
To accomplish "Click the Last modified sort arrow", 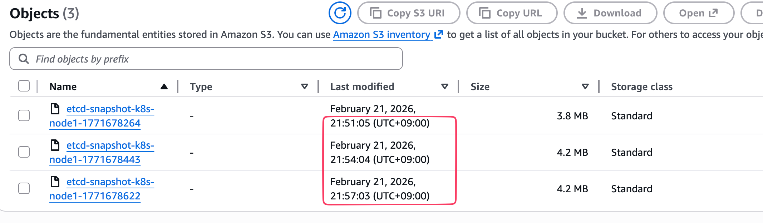I will (445, 86).
